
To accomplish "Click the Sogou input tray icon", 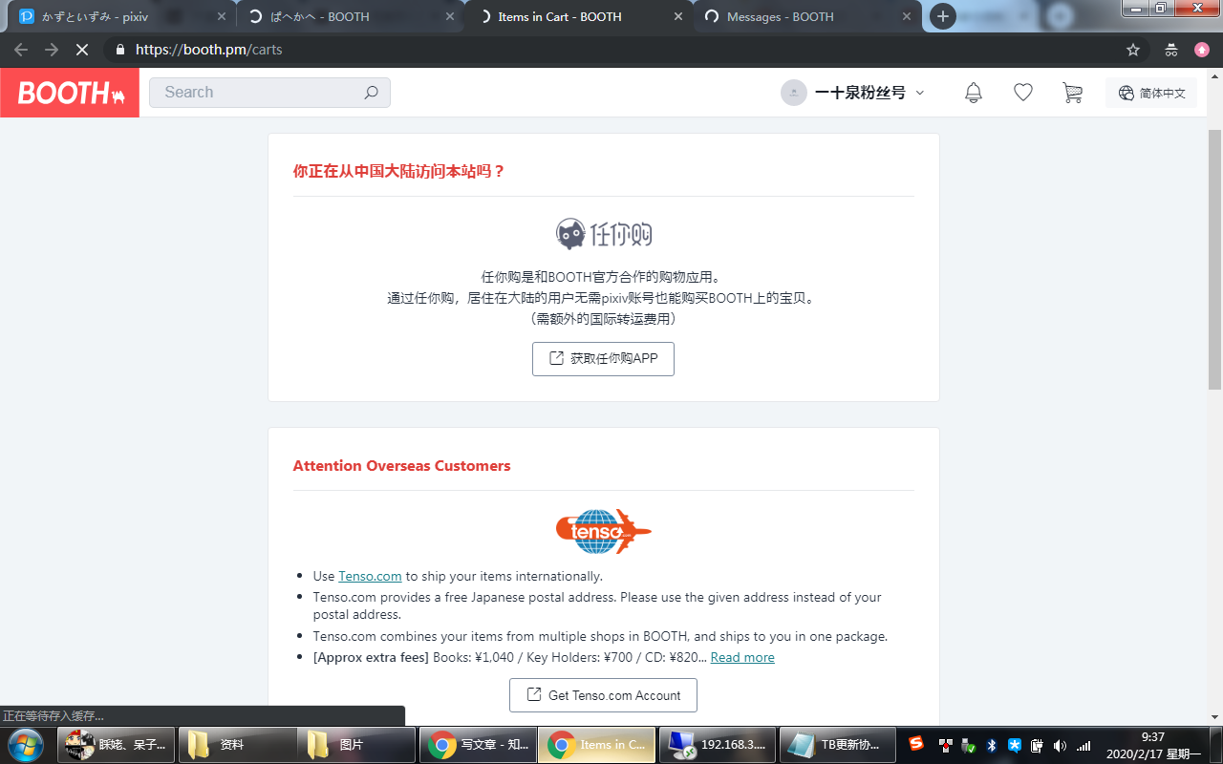I will 916,745.
